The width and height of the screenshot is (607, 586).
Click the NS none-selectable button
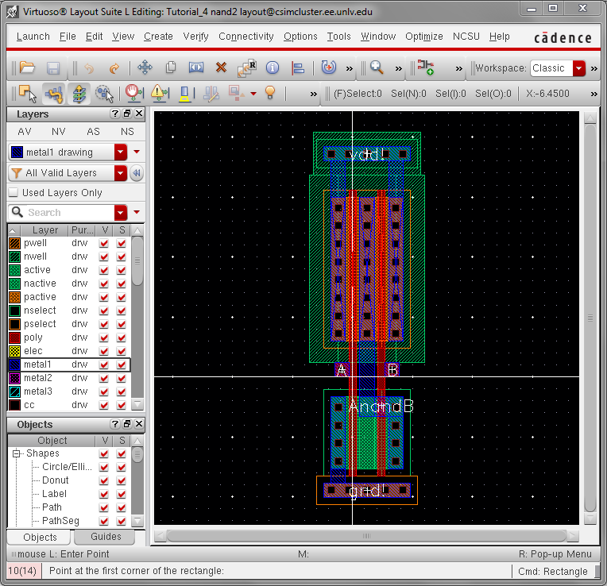127,132
